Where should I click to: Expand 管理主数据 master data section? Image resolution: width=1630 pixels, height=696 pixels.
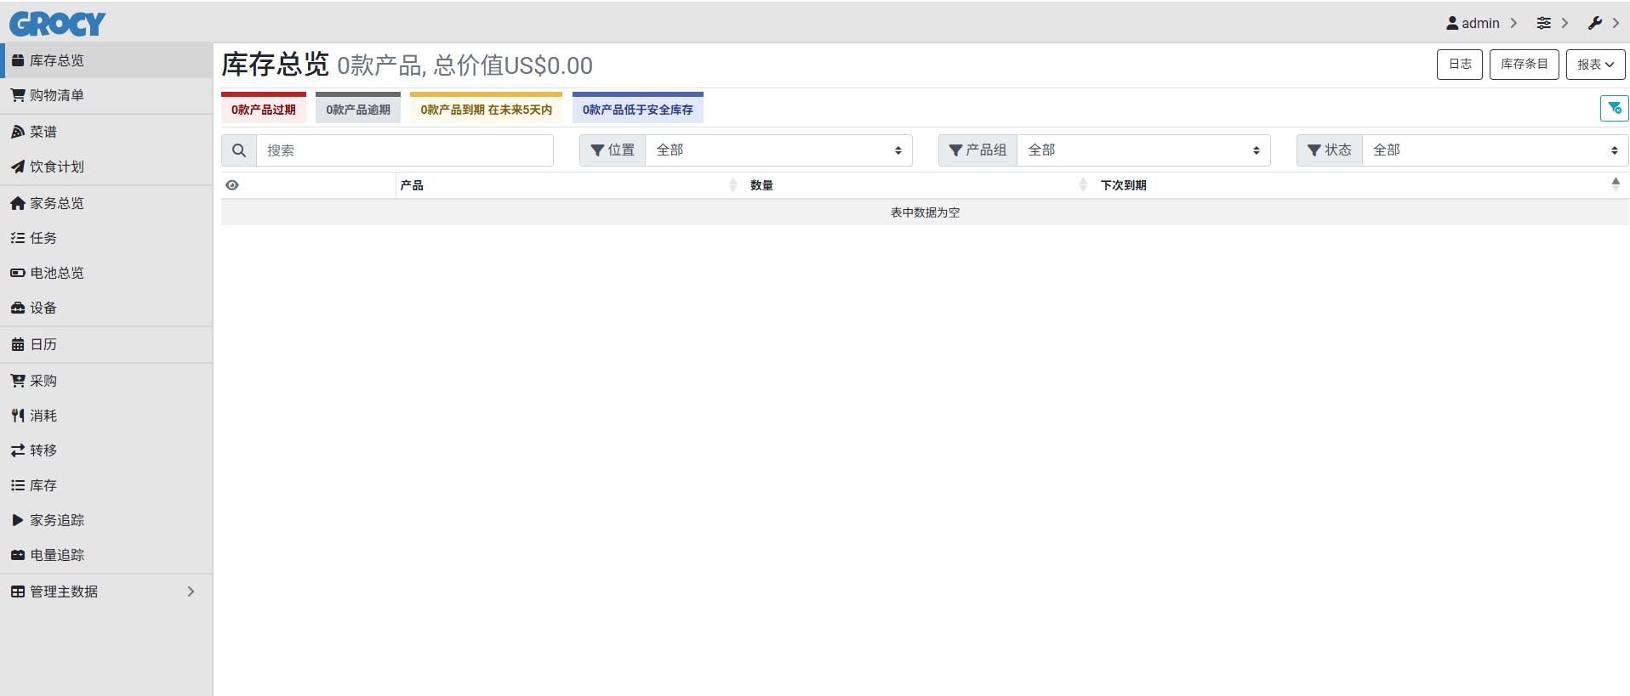102,591
